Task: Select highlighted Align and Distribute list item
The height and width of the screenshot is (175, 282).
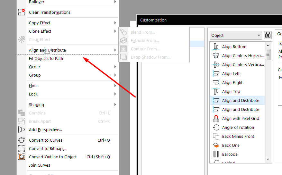Action: 237,100
